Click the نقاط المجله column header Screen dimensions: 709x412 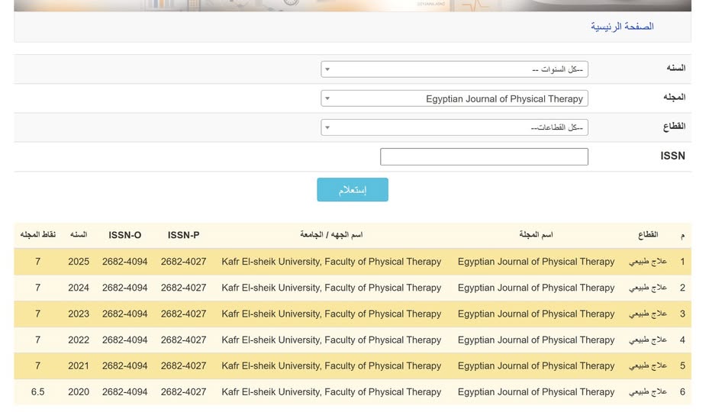37,235
